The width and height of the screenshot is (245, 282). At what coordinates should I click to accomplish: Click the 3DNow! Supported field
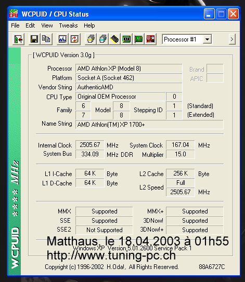(x=195, y=221)
